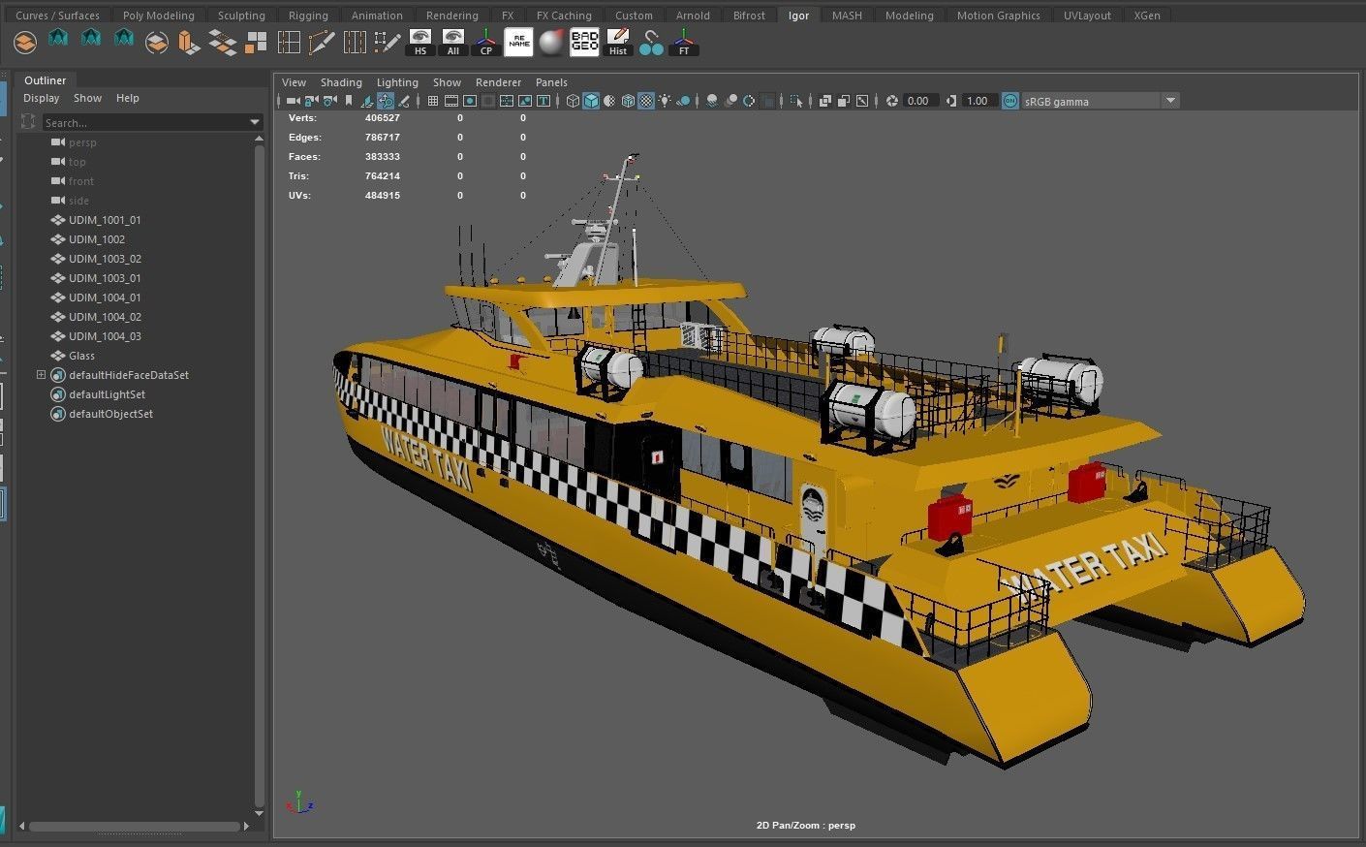The height and width of the screenshot is (847, 1366).
Task: Select the Multi-Cut knife tool icon
Action: tap(322, 42)
